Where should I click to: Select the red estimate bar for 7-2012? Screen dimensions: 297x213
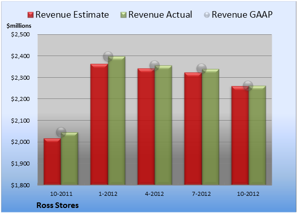tap(193, 129)
